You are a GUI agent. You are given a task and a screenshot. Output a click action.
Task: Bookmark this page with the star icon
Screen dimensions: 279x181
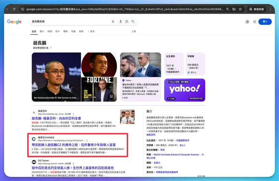coord(240,9)
